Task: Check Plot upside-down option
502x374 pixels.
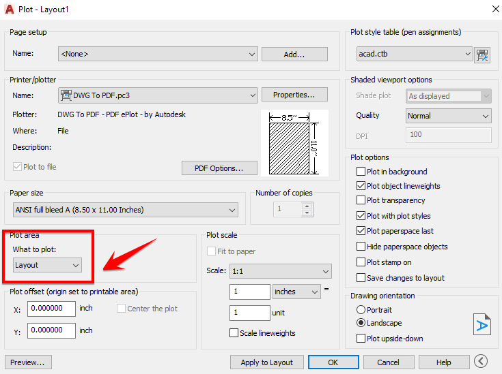Action: coord(361,339)
